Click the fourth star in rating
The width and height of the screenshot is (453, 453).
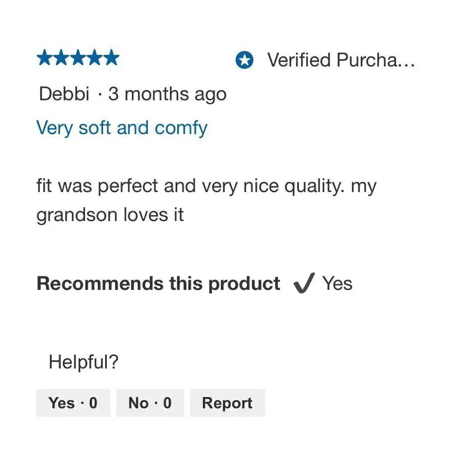coord(95,58)
